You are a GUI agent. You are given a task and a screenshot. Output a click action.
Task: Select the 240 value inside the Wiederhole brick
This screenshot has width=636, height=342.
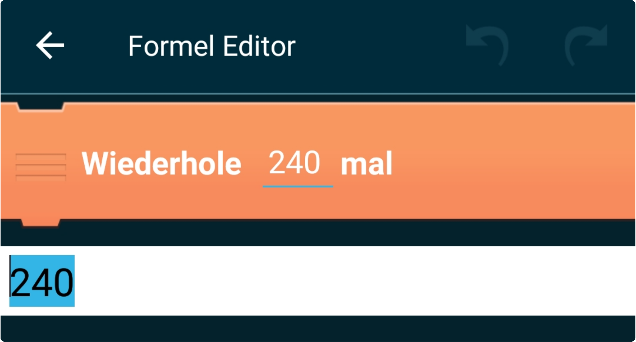(x=294, y=163)
